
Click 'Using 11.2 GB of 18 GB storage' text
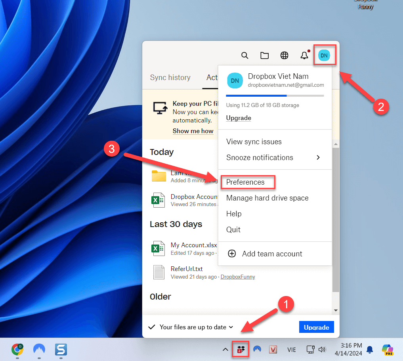(x=262, y=105)
